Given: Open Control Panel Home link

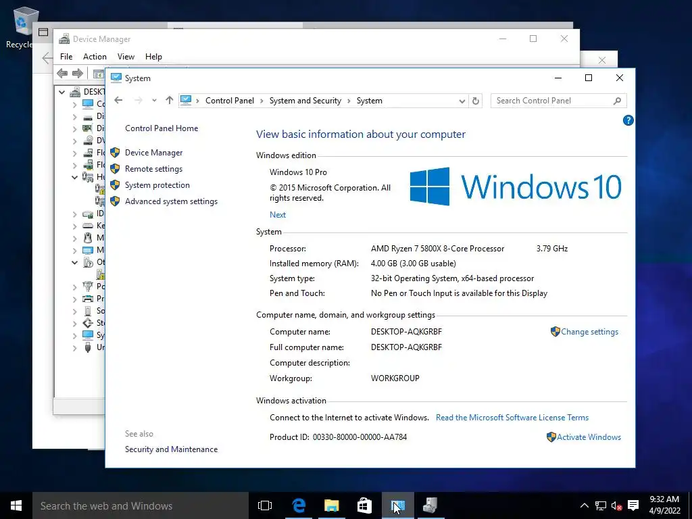Looking at the screenshot, I should (x=162, y=128).
